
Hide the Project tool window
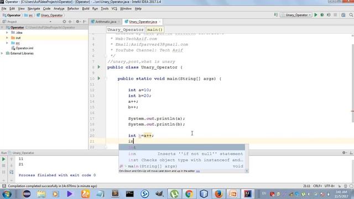pyautogui.click(x=85, y=22)
